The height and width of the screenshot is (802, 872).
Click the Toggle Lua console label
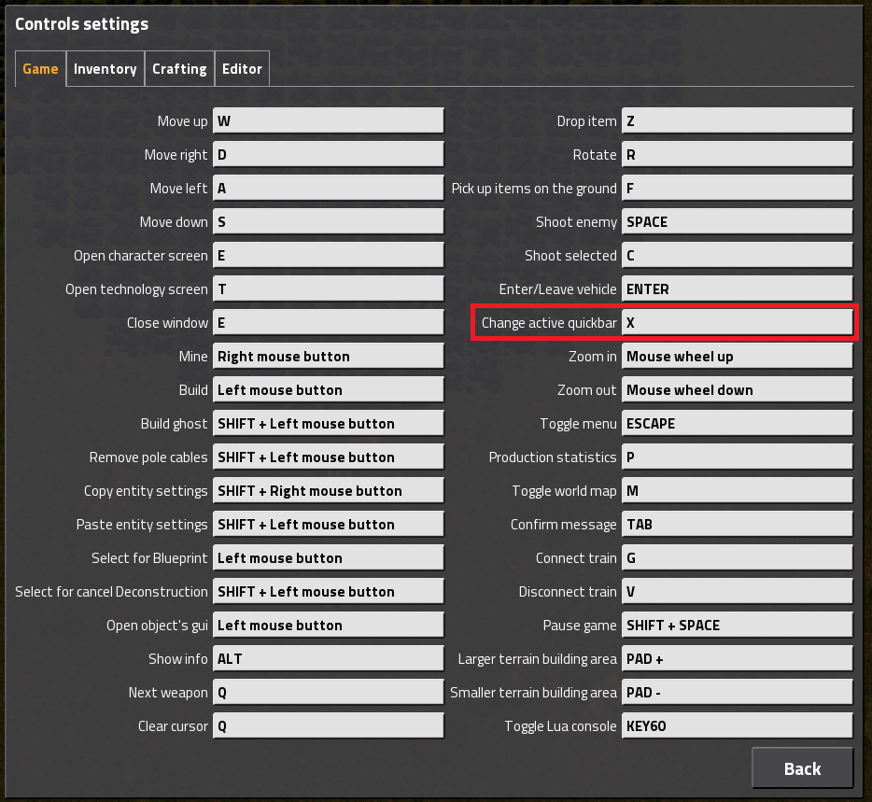560,726
